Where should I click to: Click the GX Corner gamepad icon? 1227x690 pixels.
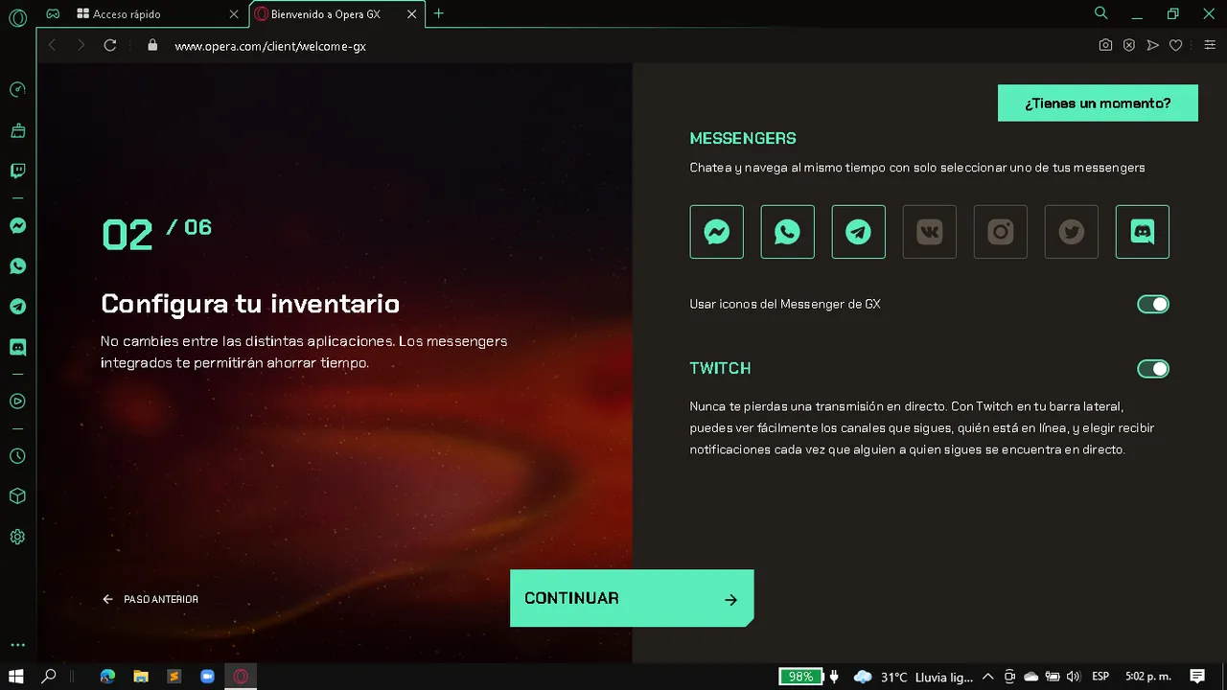[53, 13]
